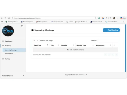
Task: Click the handshake icon beside Upcoming Meetings heading
Action: tap(32, 30)
